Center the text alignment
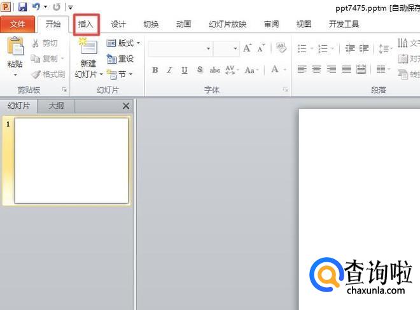The width and height of the screenshot is (420, 310). click(x=316, y=69)
